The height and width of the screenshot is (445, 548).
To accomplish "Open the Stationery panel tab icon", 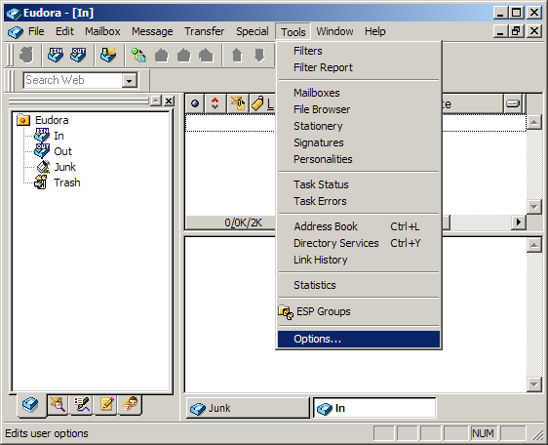I will [106, 405].
